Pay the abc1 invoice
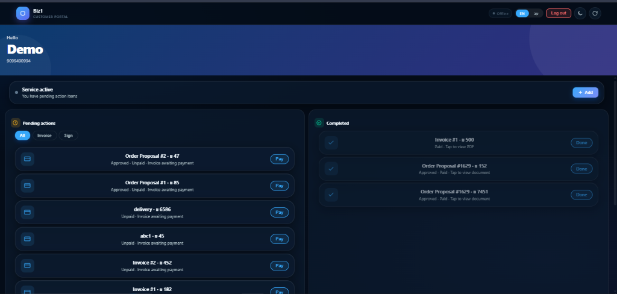 280,239
